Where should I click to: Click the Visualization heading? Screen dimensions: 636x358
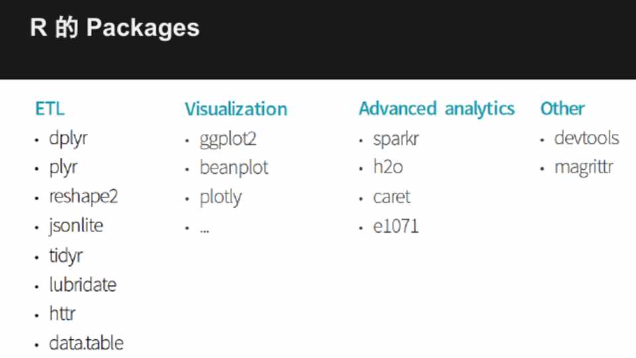[x=236, y=109]
